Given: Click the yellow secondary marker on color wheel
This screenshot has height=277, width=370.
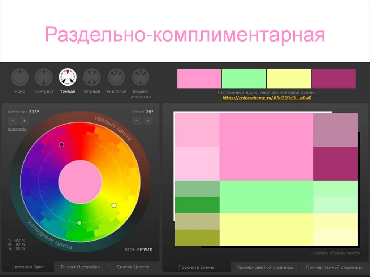Looking at the screenshot, I should [114, 205].
